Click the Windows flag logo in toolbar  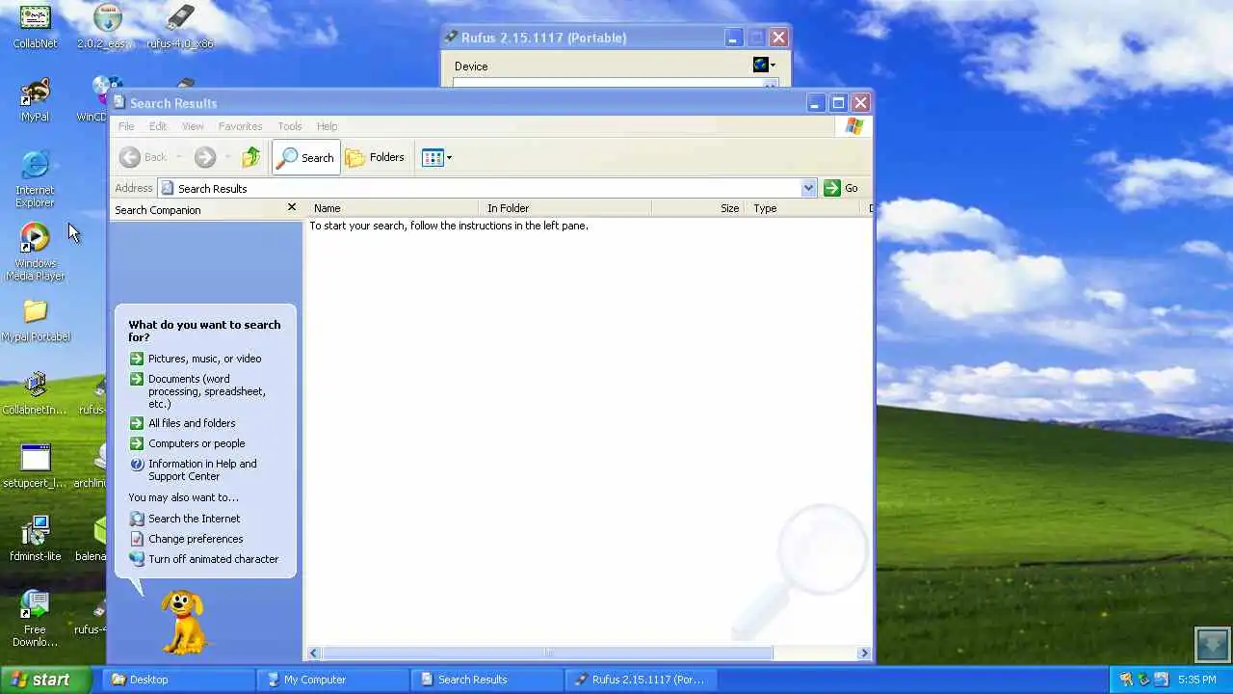(854, 126)
